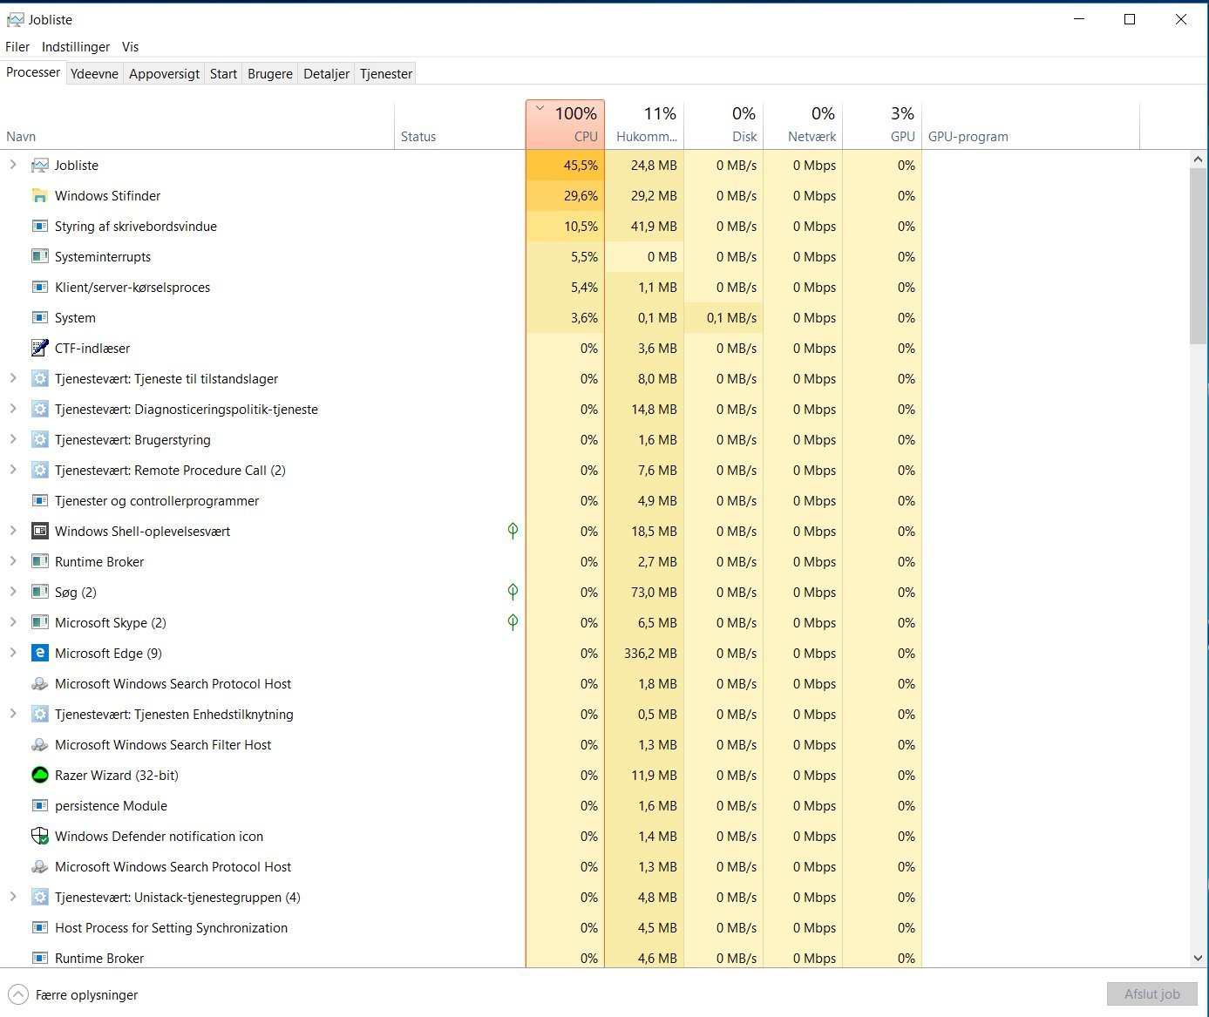The image size is (1209, 1017).
Task: Click the Windows Shell-oplevelsesvært icon
Action: click(x=39, y=532)
